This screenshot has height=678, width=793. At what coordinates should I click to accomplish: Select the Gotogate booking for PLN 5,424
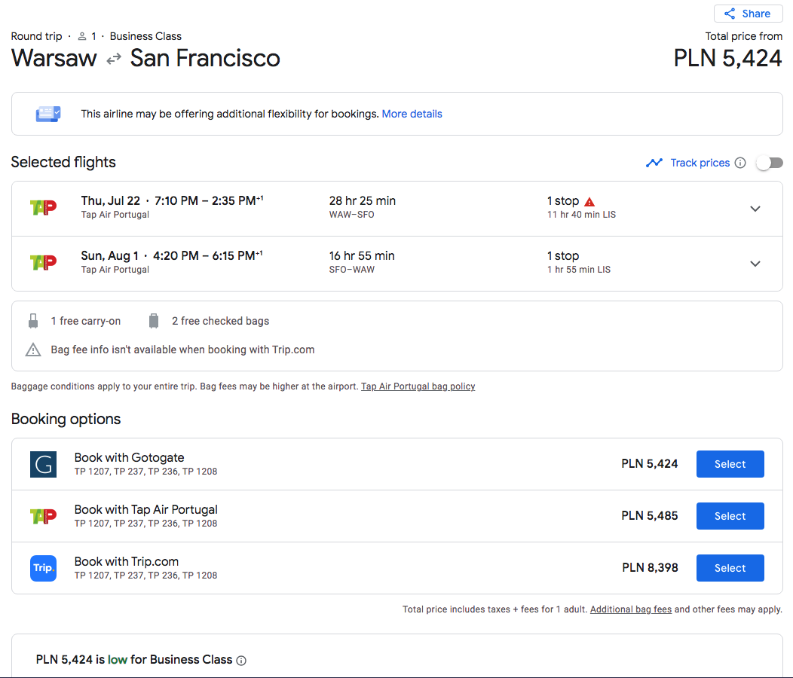click(730, 464)
